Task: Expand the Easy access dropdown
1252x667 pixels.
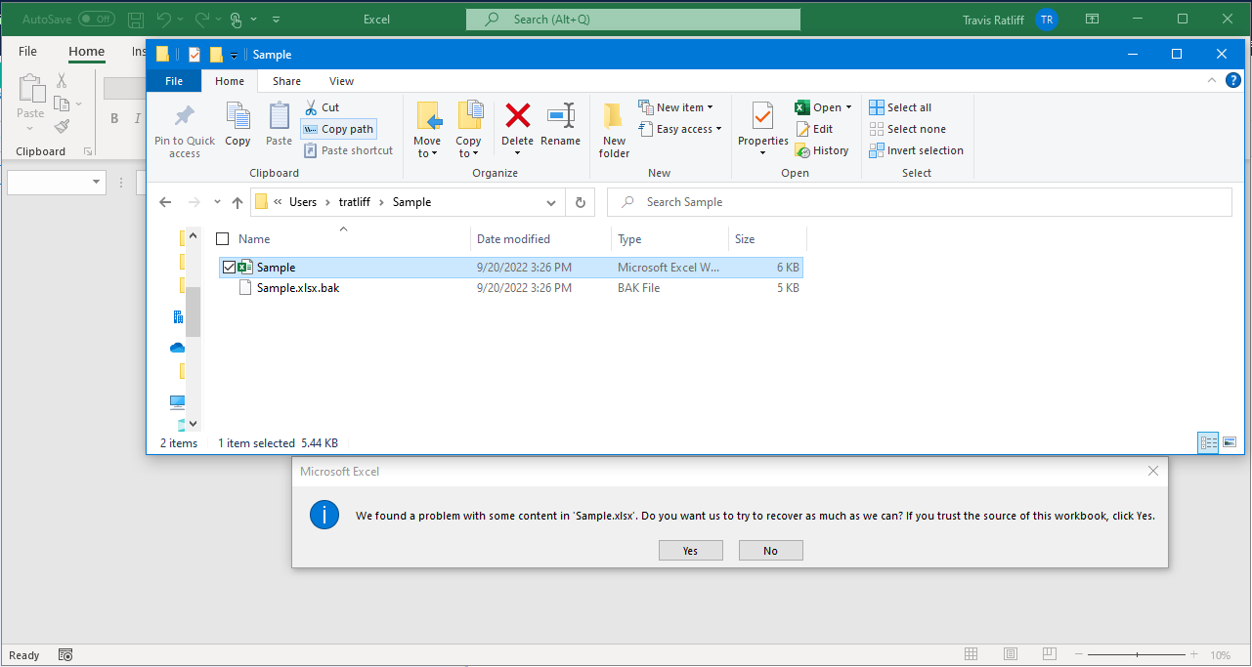Action: click(x=680, y=128)
